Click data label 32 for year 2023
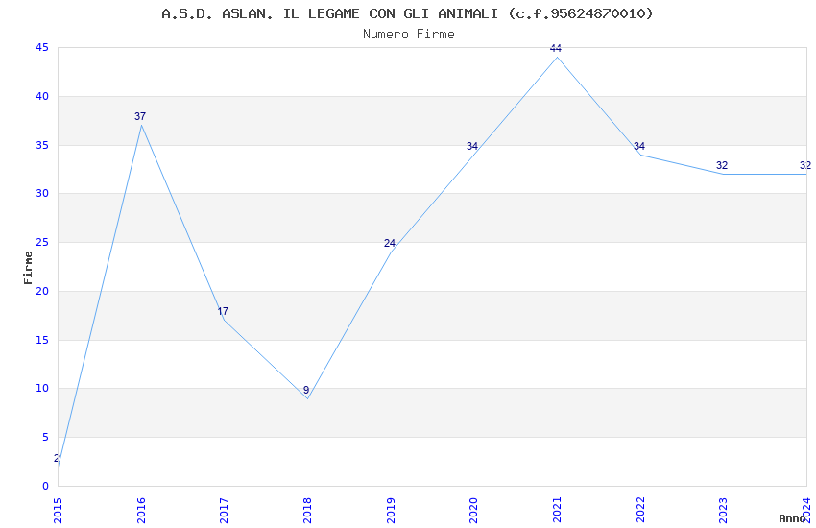This screenshot has width=816, height=528. click(722, 165)
